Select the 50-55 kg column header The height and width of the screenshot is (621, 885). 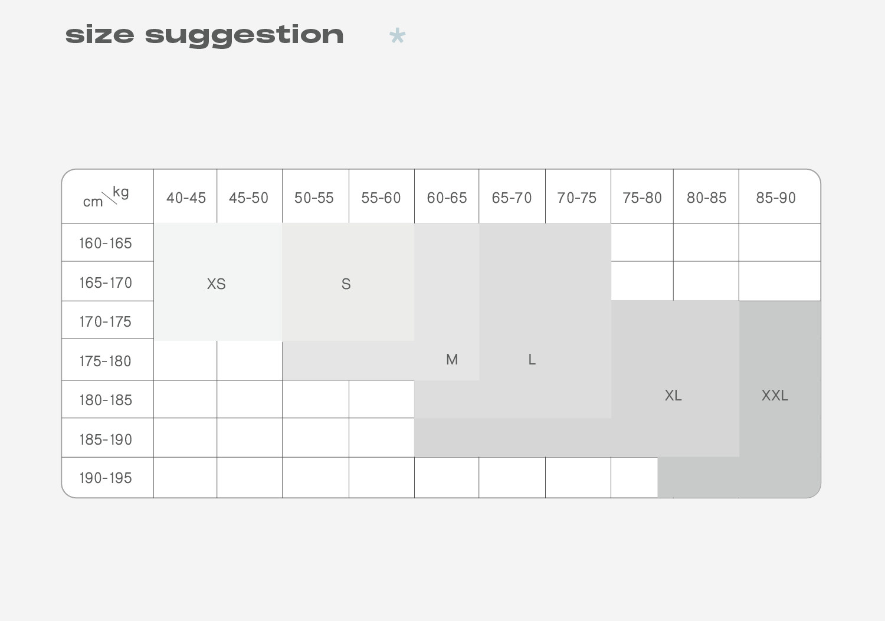tap(314, 198)
